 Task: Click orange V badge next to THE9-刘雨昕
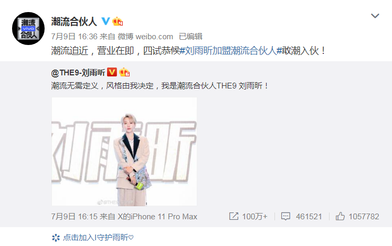pyautogui.click(x=112, y=72)
